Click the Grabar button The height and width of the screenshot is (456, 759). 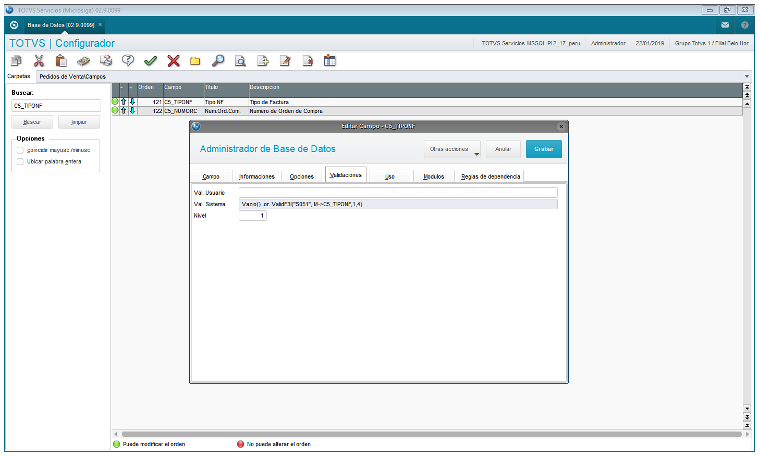tap(544, 149)
